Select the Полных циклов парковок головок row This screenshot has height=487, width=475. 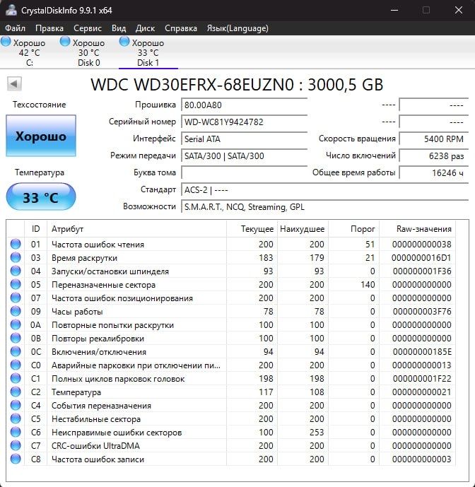(231, 378)
